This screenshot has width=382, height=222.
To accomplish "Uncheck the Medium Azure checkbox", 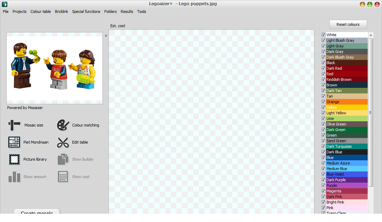I will [323, 163].
